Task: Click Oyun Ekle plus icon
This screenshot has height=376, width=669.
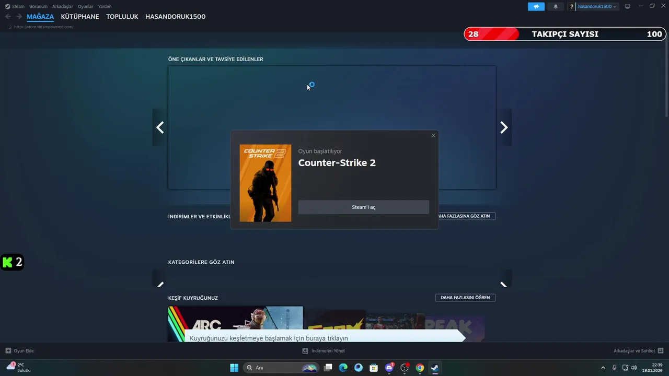Action: pyautogui.click(x=8, y=351)
